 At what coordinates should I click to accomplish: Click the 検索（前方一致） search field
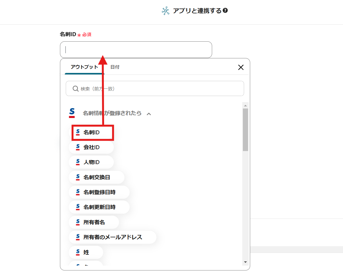(155, 88)
